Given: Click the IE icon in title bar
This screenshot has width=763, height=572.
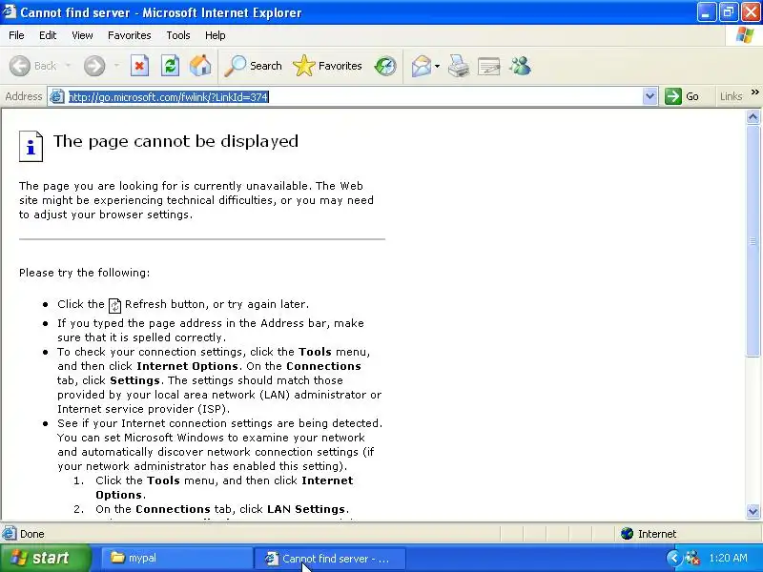Looking at the screenshot, I should click(x=9, y=11).
